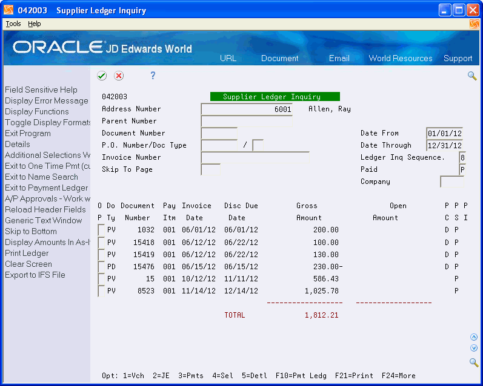Open Details from the sidebar

[x=17, y=144]
